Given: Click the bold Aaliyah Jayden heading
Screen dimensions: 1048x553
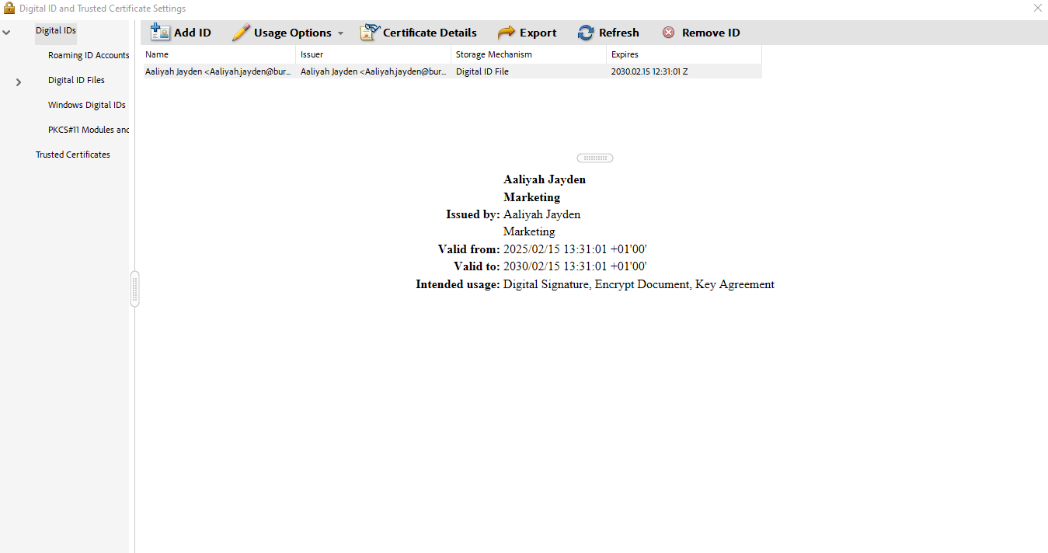Looking at the screenshot, I should tap(545, 179).
